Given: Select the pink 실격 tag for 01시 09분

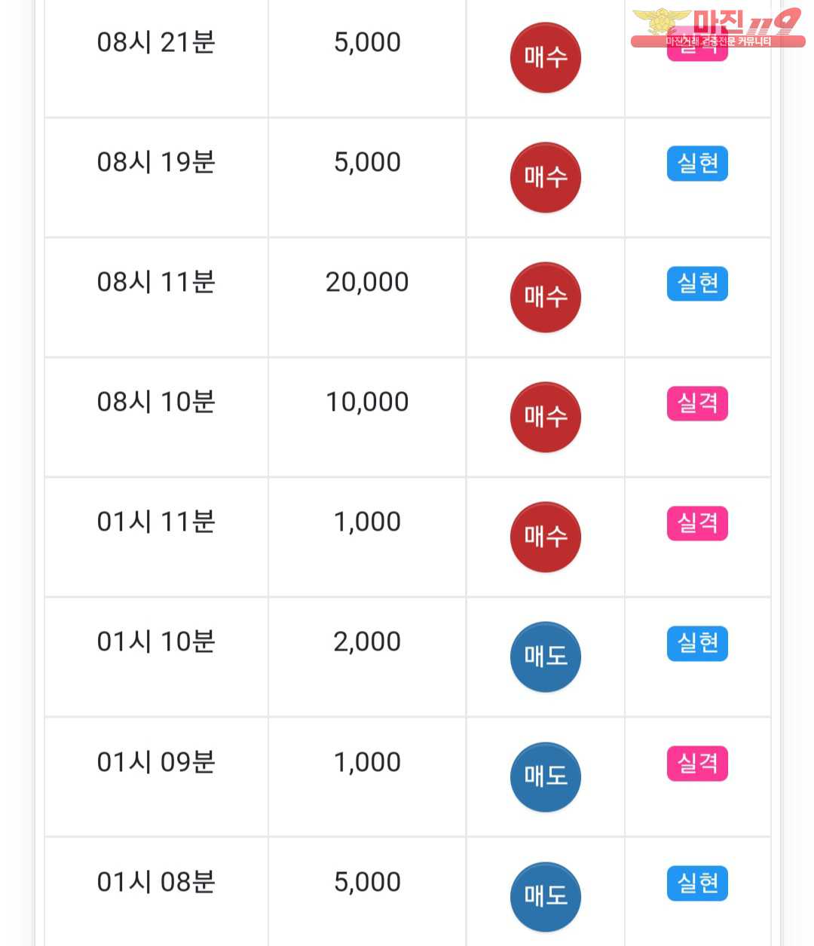Looking at the screenshot, I should [697, 763].
